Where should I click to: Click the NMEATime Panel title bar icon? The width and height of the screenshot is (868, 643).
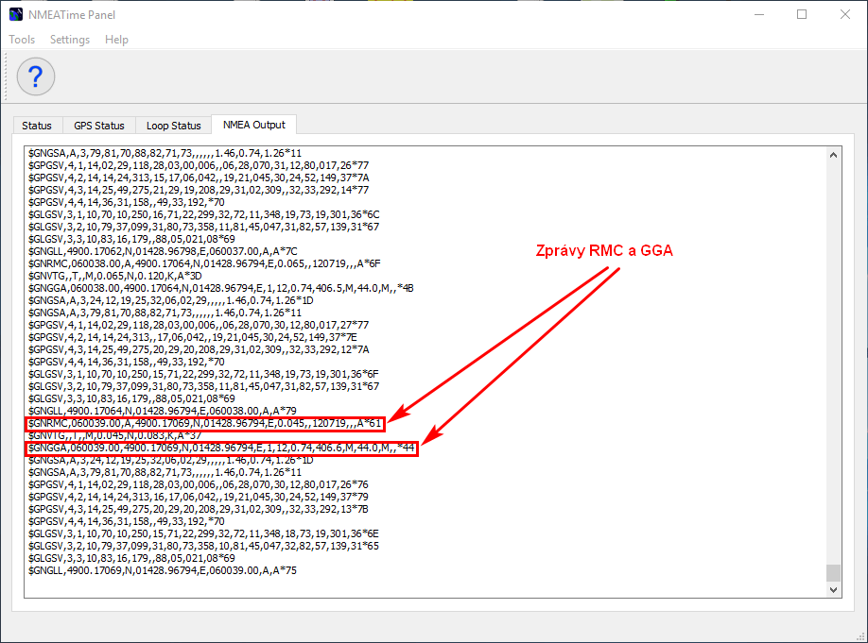point(16,15)
